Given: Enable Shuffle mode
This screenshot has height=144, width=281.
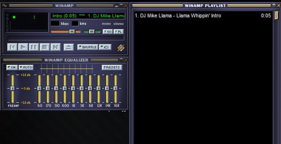Looking at the screenshot, I should 87,47.
